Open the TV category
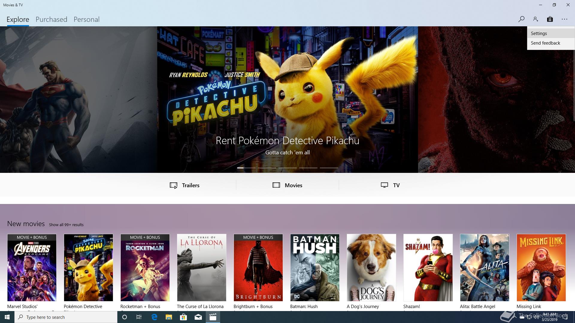575x323 pixels. (390, 185)
